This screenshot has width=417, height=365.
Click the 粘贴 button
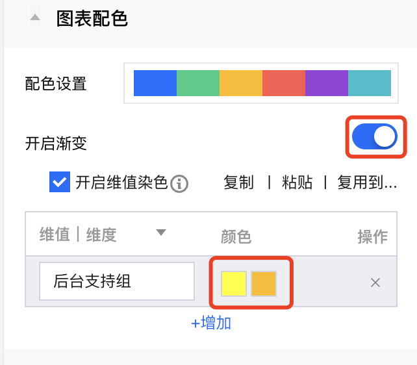click(297, 182)
